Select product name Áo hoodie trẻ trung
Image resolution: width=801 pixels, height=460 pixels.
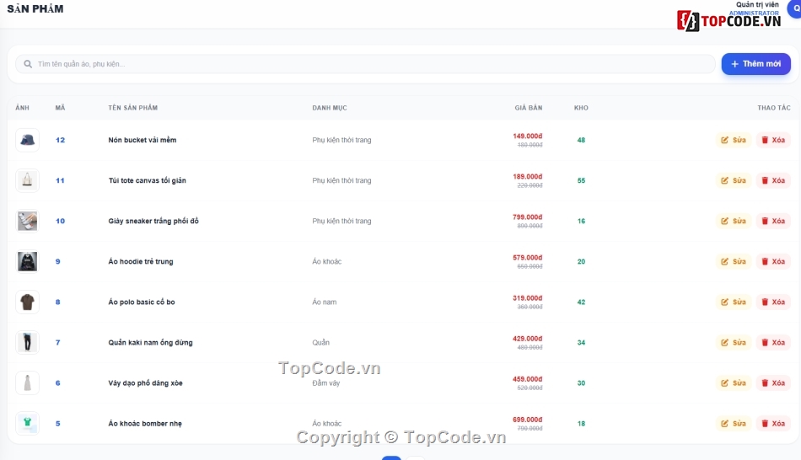point(141,261)
